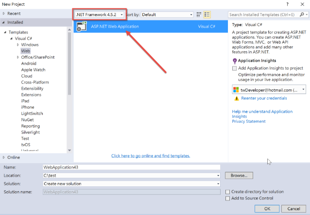Select the Android template category

coord(29,64)
